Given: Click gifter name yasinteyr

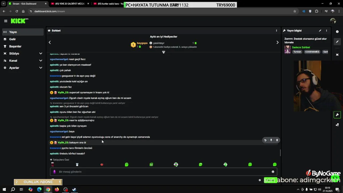Looking at the screenshot, I should click(159, 43).
